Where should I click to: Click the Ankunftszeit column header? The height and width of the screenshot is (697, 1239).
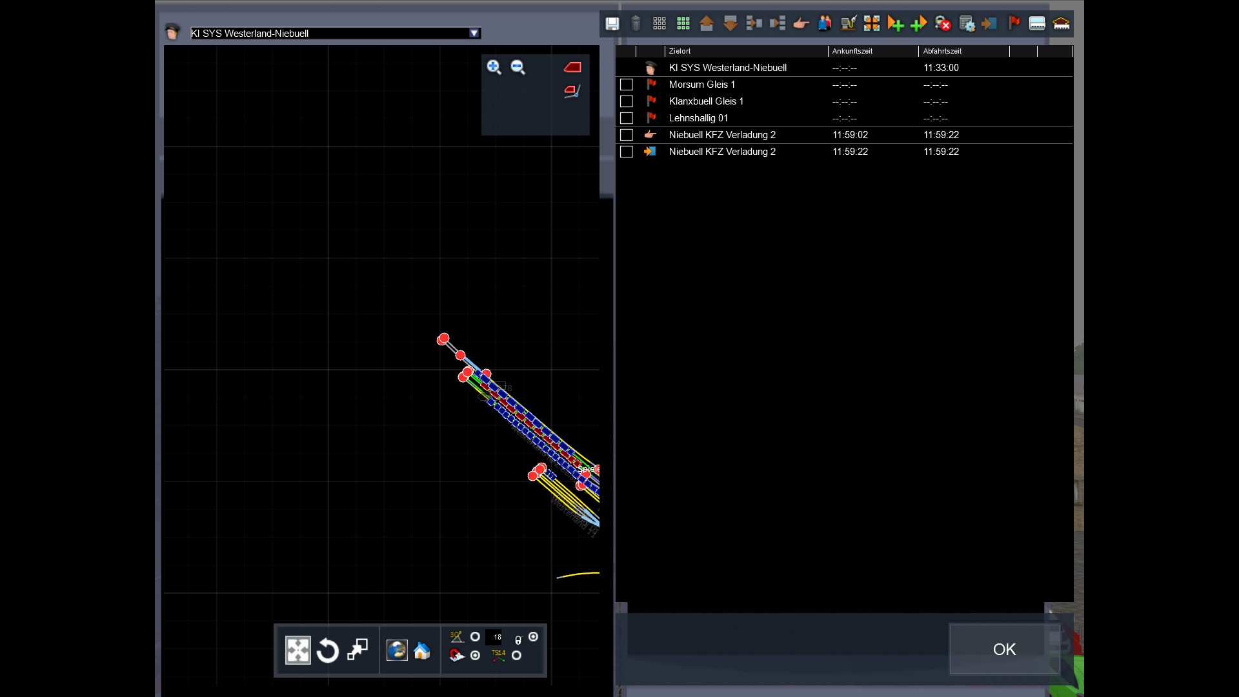click(852, 51)
